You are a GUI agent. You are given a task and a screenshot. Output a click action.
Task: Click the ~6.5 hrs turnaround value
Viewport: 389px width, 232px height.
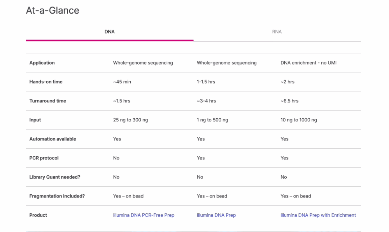coord(289,101)
